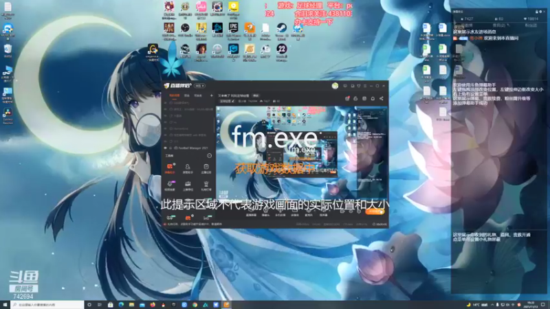The image size is (550, 309).
Task: Select the Football Manager 2021 source row
Action: [188, 148]
